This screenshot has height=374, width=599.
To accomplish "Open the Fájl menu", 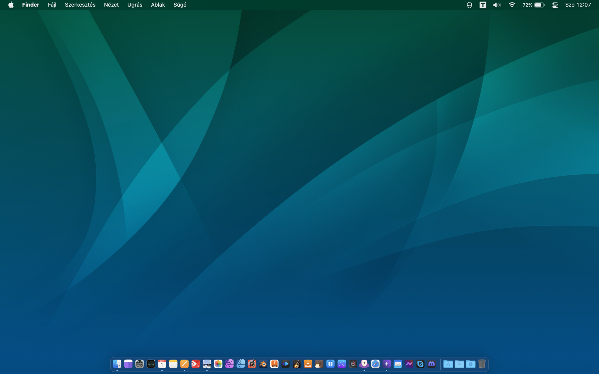I will point(52,5).
